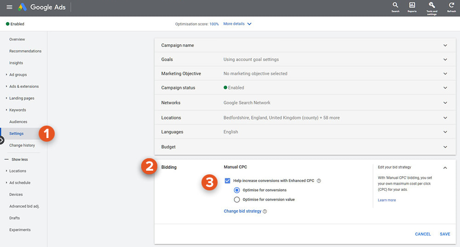Click 'No marketing objective selected' text
Viewport: 460px width, 247px height.
coord(255,74)
